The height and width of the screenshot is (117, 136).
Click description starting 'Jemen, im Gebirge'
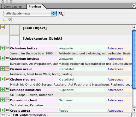point(70,53)
